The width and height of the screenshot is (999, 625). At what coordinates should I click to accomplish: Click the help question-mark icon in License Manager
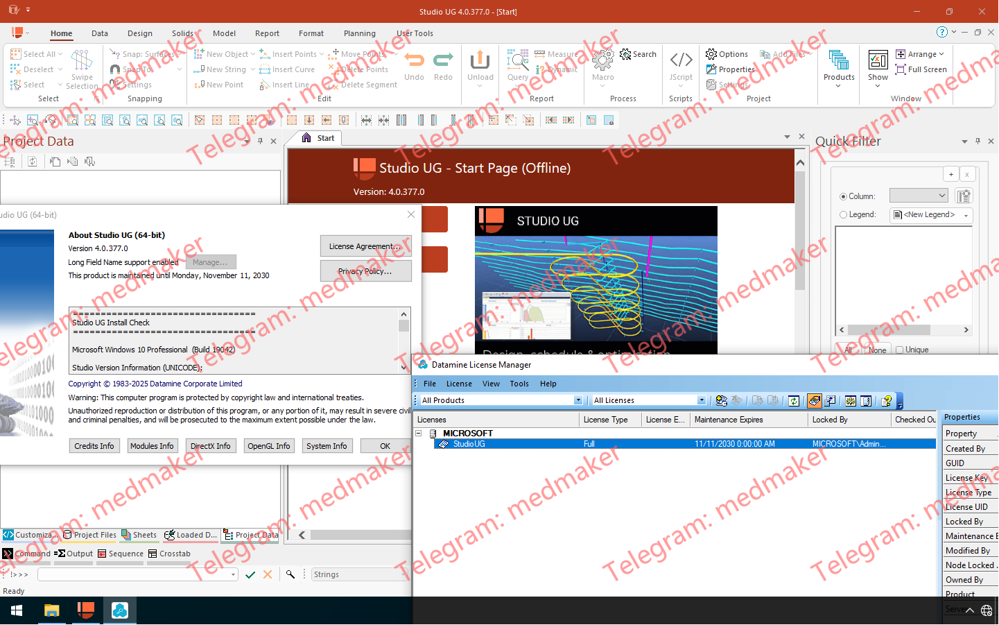click(887, 400)
